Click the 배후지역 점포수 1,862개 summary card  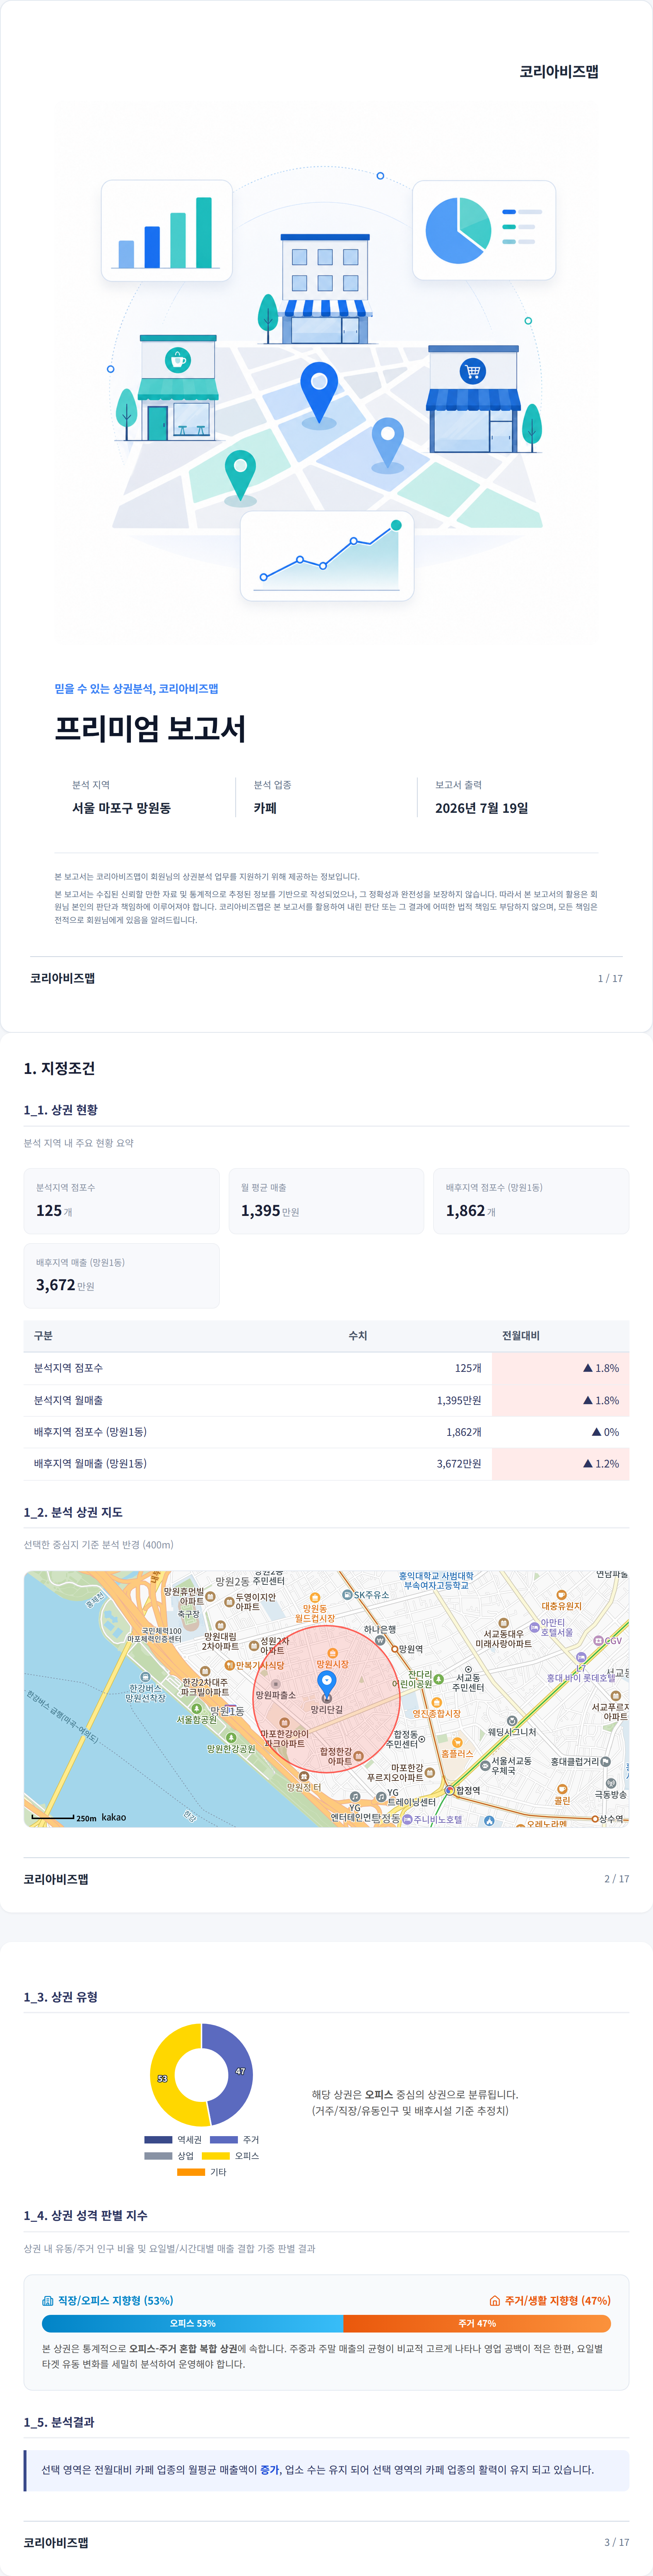click(x=531, y=1200)
